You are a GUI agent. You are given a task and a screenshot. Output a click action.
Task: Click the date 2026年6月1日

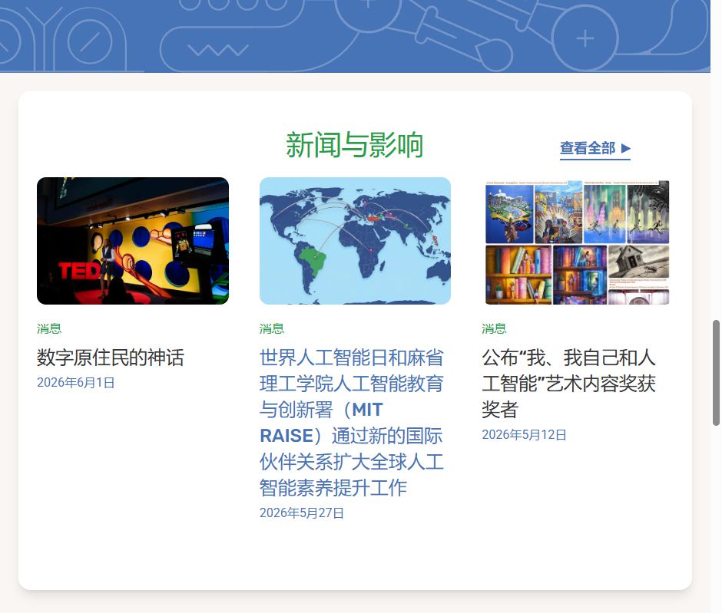pos(75,383)
